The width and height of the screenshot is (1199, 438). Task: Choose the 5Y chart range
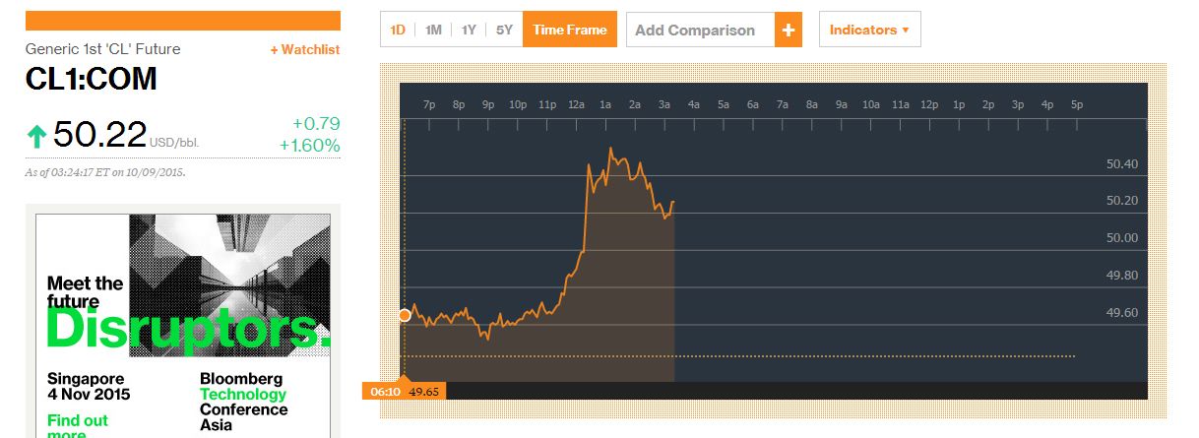(x=504, y=30)
